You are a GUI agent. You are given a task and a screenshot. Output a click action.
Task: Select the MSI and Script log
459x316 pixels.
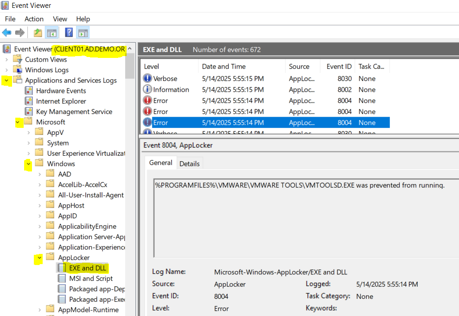(91, 278)
